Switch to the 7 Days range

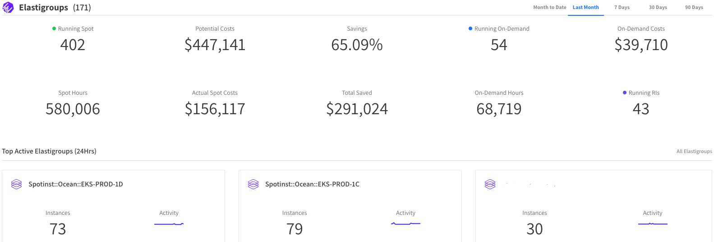[622, 8]
